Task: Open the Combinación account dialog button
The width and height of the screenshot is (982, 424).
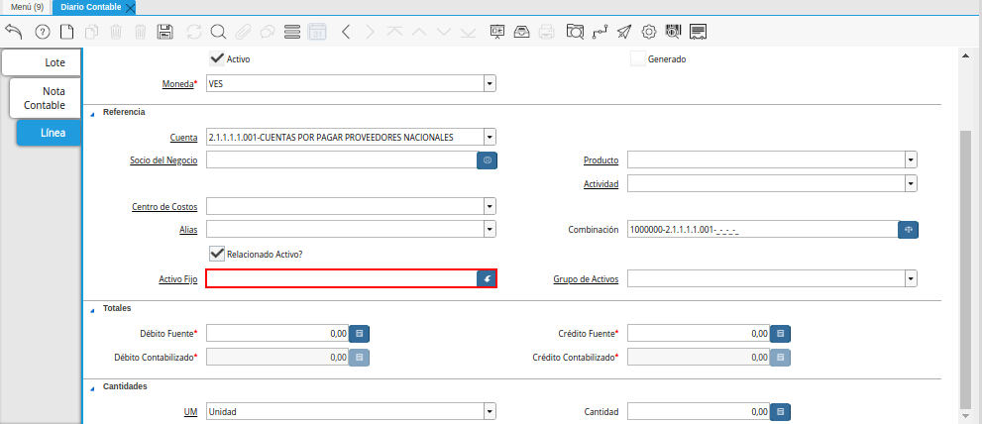Action: [x=908, y=230]
